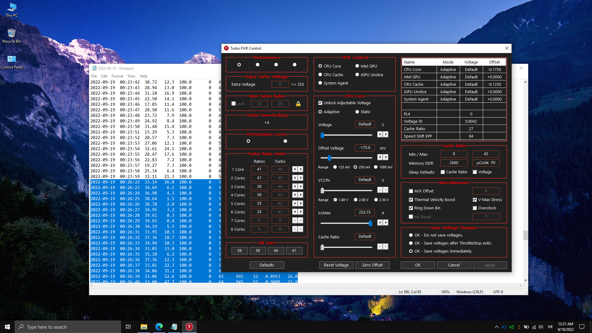The width and height of the screenshot is (592, 333).
Task: Switch to Notepad taskbar icon
Action: pos(174,327)
